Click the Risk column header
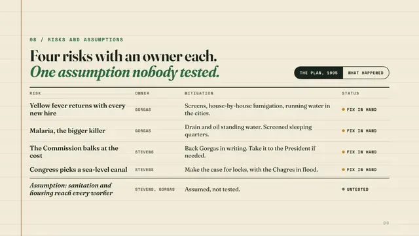The image size is (419, 236). (35, 93)
